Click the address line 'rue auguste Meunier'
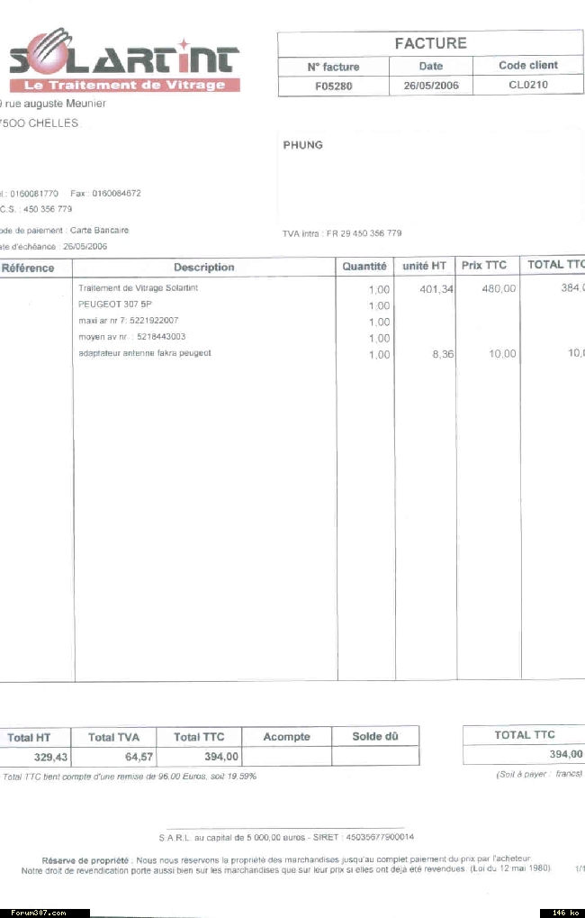Image resolution: width=585 pixels, height=918 pixels. click(x=55, y=104)
